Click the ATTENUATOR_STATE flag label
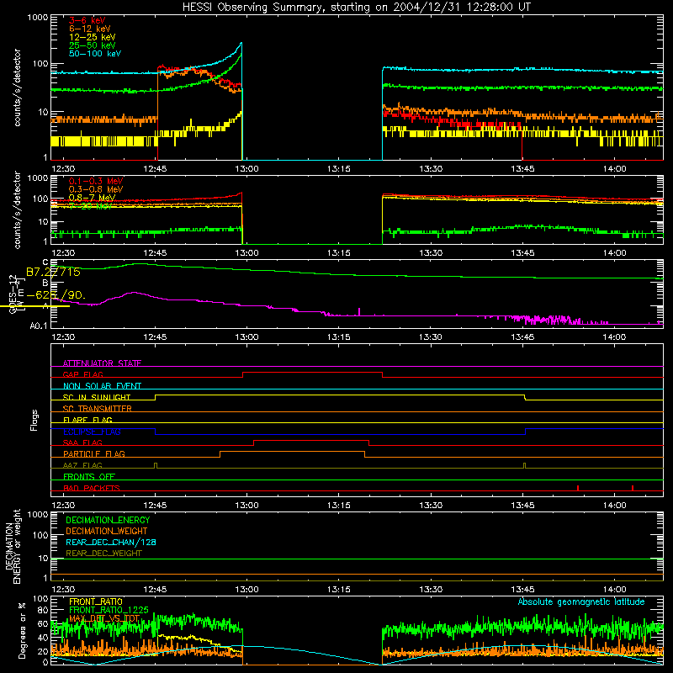This screenshot has height=673, width=673. tap(102, 363)
